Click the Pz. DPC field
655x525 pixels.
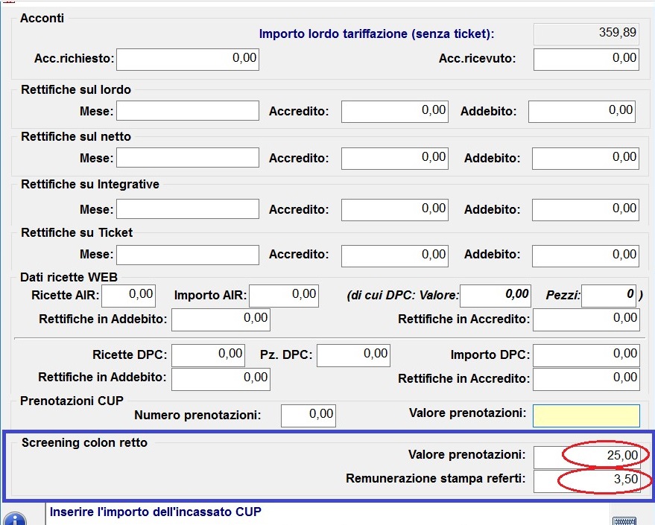(353, 356)
